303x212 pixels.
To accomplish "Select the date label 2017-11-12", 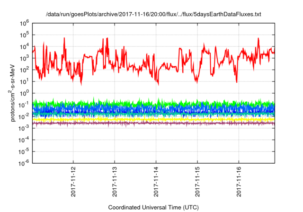I will 73,181.
